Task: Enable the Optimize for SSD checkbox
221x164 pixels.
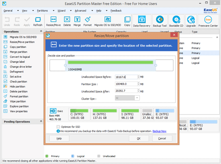Action: (x=58, y=127)
